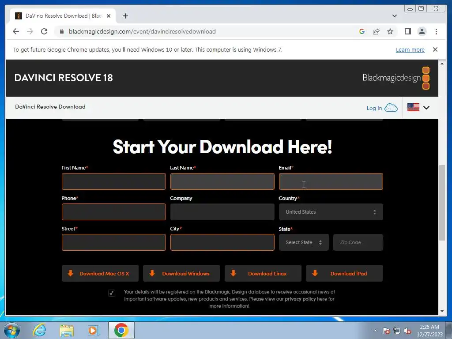Click Download Windows button

tap(181, 273)
